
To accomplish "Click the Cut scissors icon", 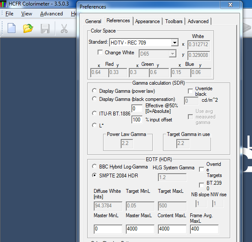I will [64, 29].
